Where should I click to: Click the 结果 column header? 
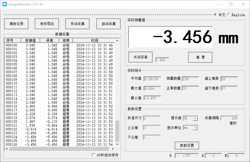[x=66, y=40]
